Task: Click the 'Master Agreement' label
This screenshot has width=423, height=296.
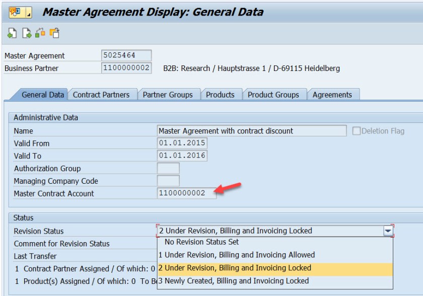Action: 35,56
